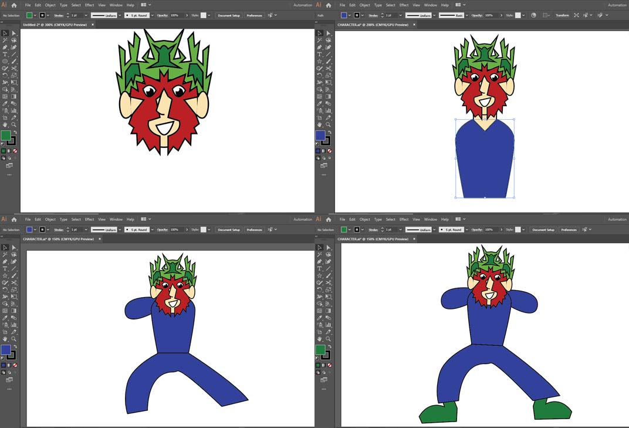Select the Magic Wand tool in the Untitled-2 window
This screenshot has height=428, width=629.
pyautogui.click(x=5, y=40)
